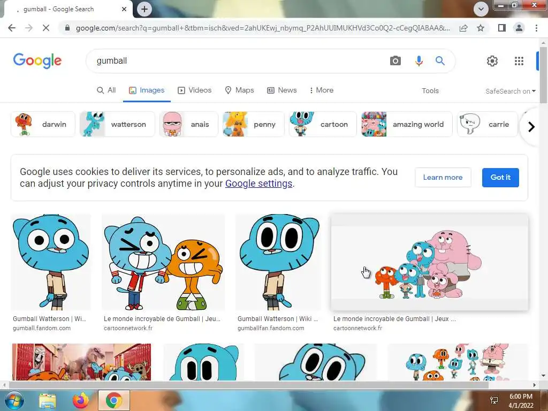Click the share page icon in address bar
Screen dimensions: 548x411
pyautogui.click(x=463, y=28)
